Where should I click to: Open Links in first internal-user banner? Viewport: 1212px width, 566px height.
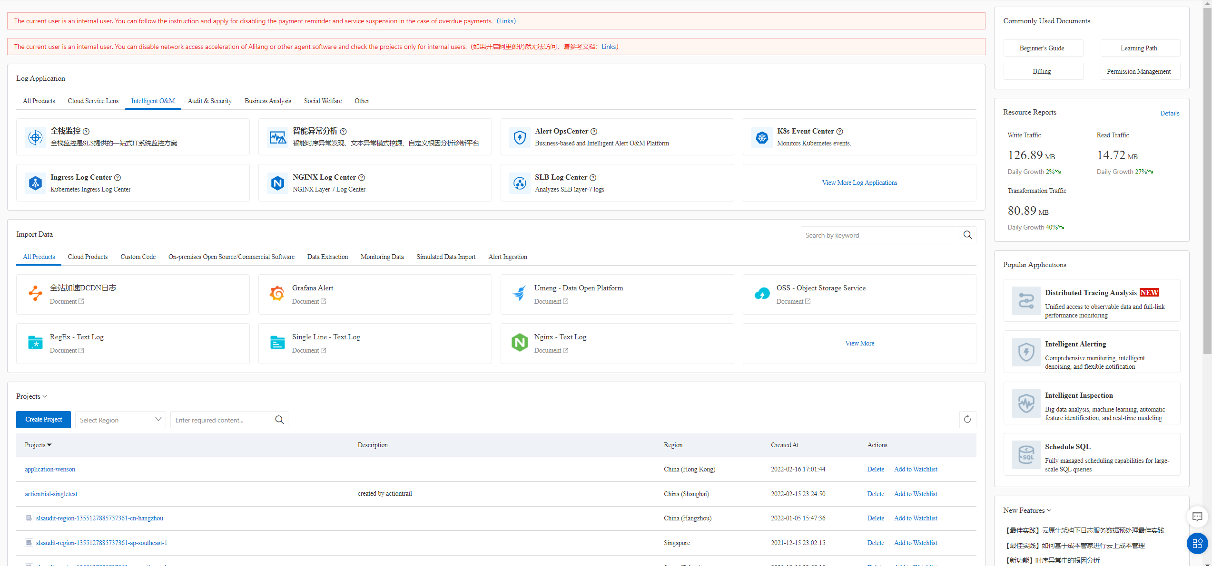(x=506, y=21)
